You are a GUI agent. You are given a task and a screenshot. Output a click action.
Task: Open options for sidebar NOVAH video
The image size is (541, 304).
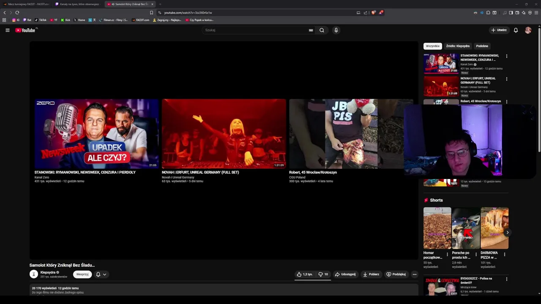coord(506,79)
